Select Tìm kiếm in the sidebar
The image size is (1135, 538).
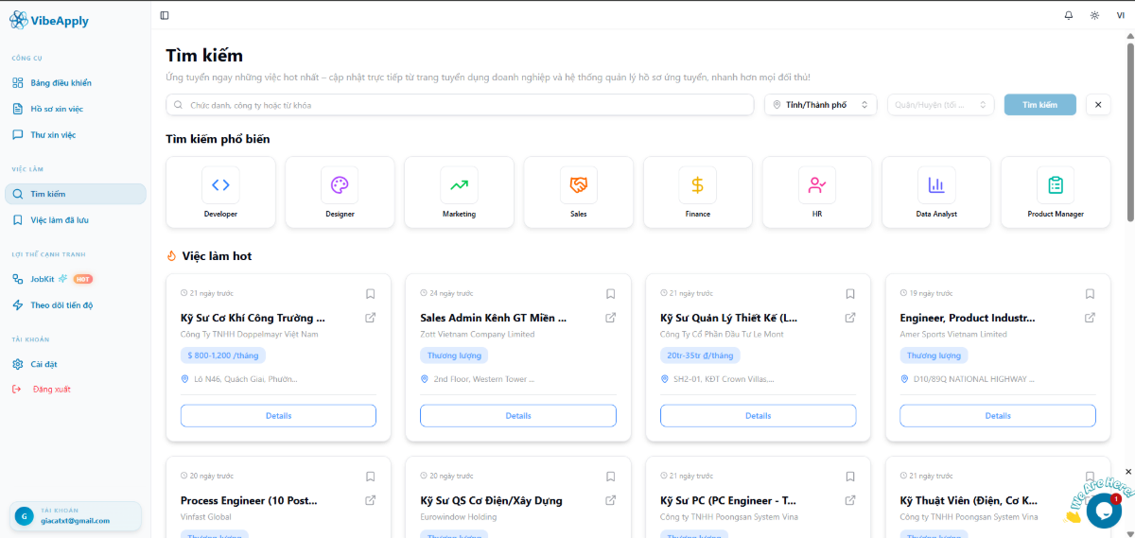pyautogui.click(x=75, y=194)
